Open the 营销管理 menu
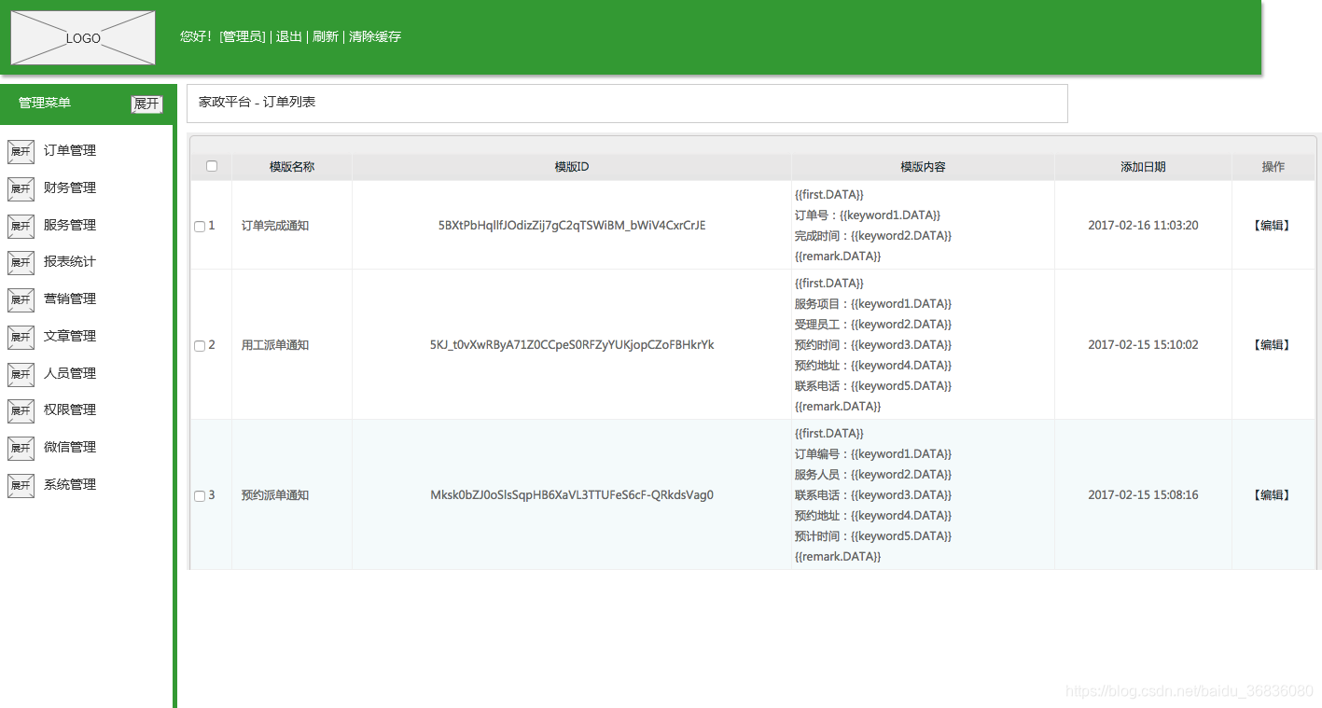1322x708 pixels. pyautogui.click(x=70, y=298)
